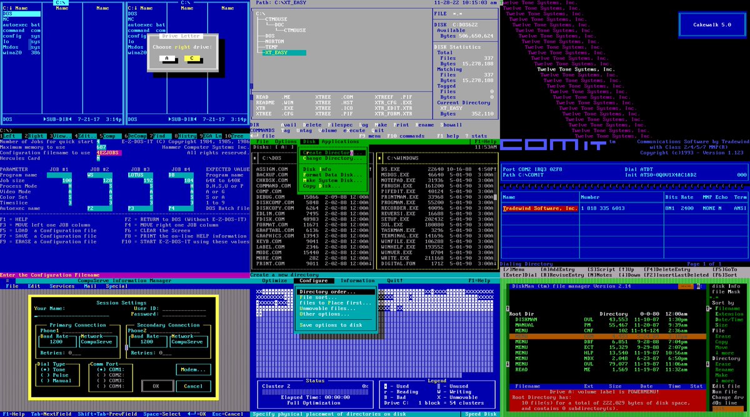Screen dimensions: 750x417
Task: Expand 'more' under DiskMan File commands
Action: click(725, 353)
